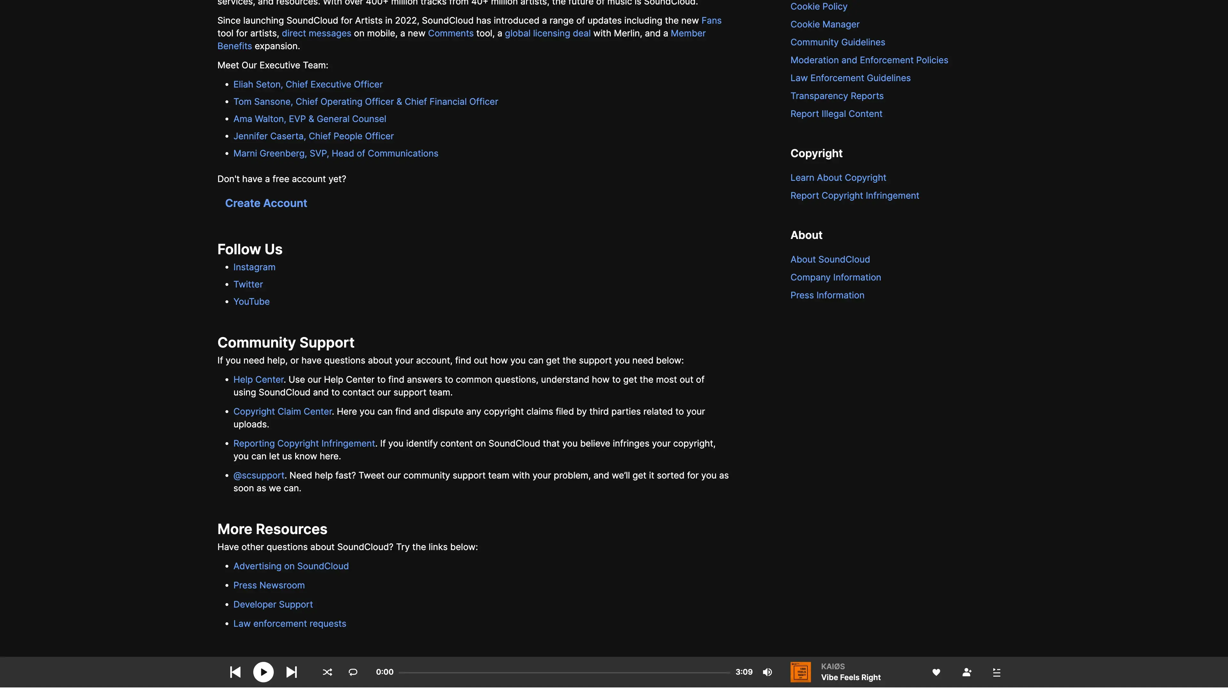Skip to the next track
The width and height of the screenshot is (1228, 690).
291,672
